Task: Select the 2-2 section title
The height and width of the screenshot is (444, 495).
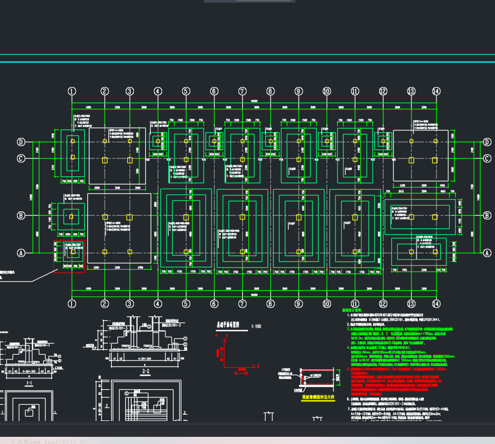Action: click(146, 371)
